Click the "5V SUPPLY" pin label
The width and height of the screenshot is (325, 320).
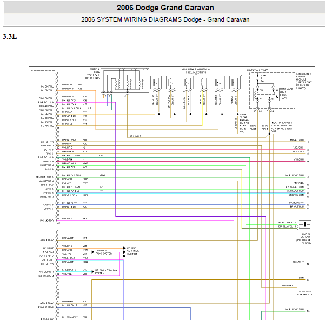coord(47,185)
